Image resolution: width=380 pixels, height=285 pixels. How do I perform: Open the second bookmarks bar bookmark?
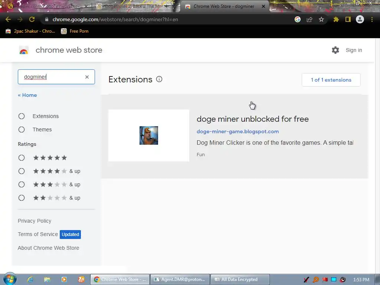75,31
